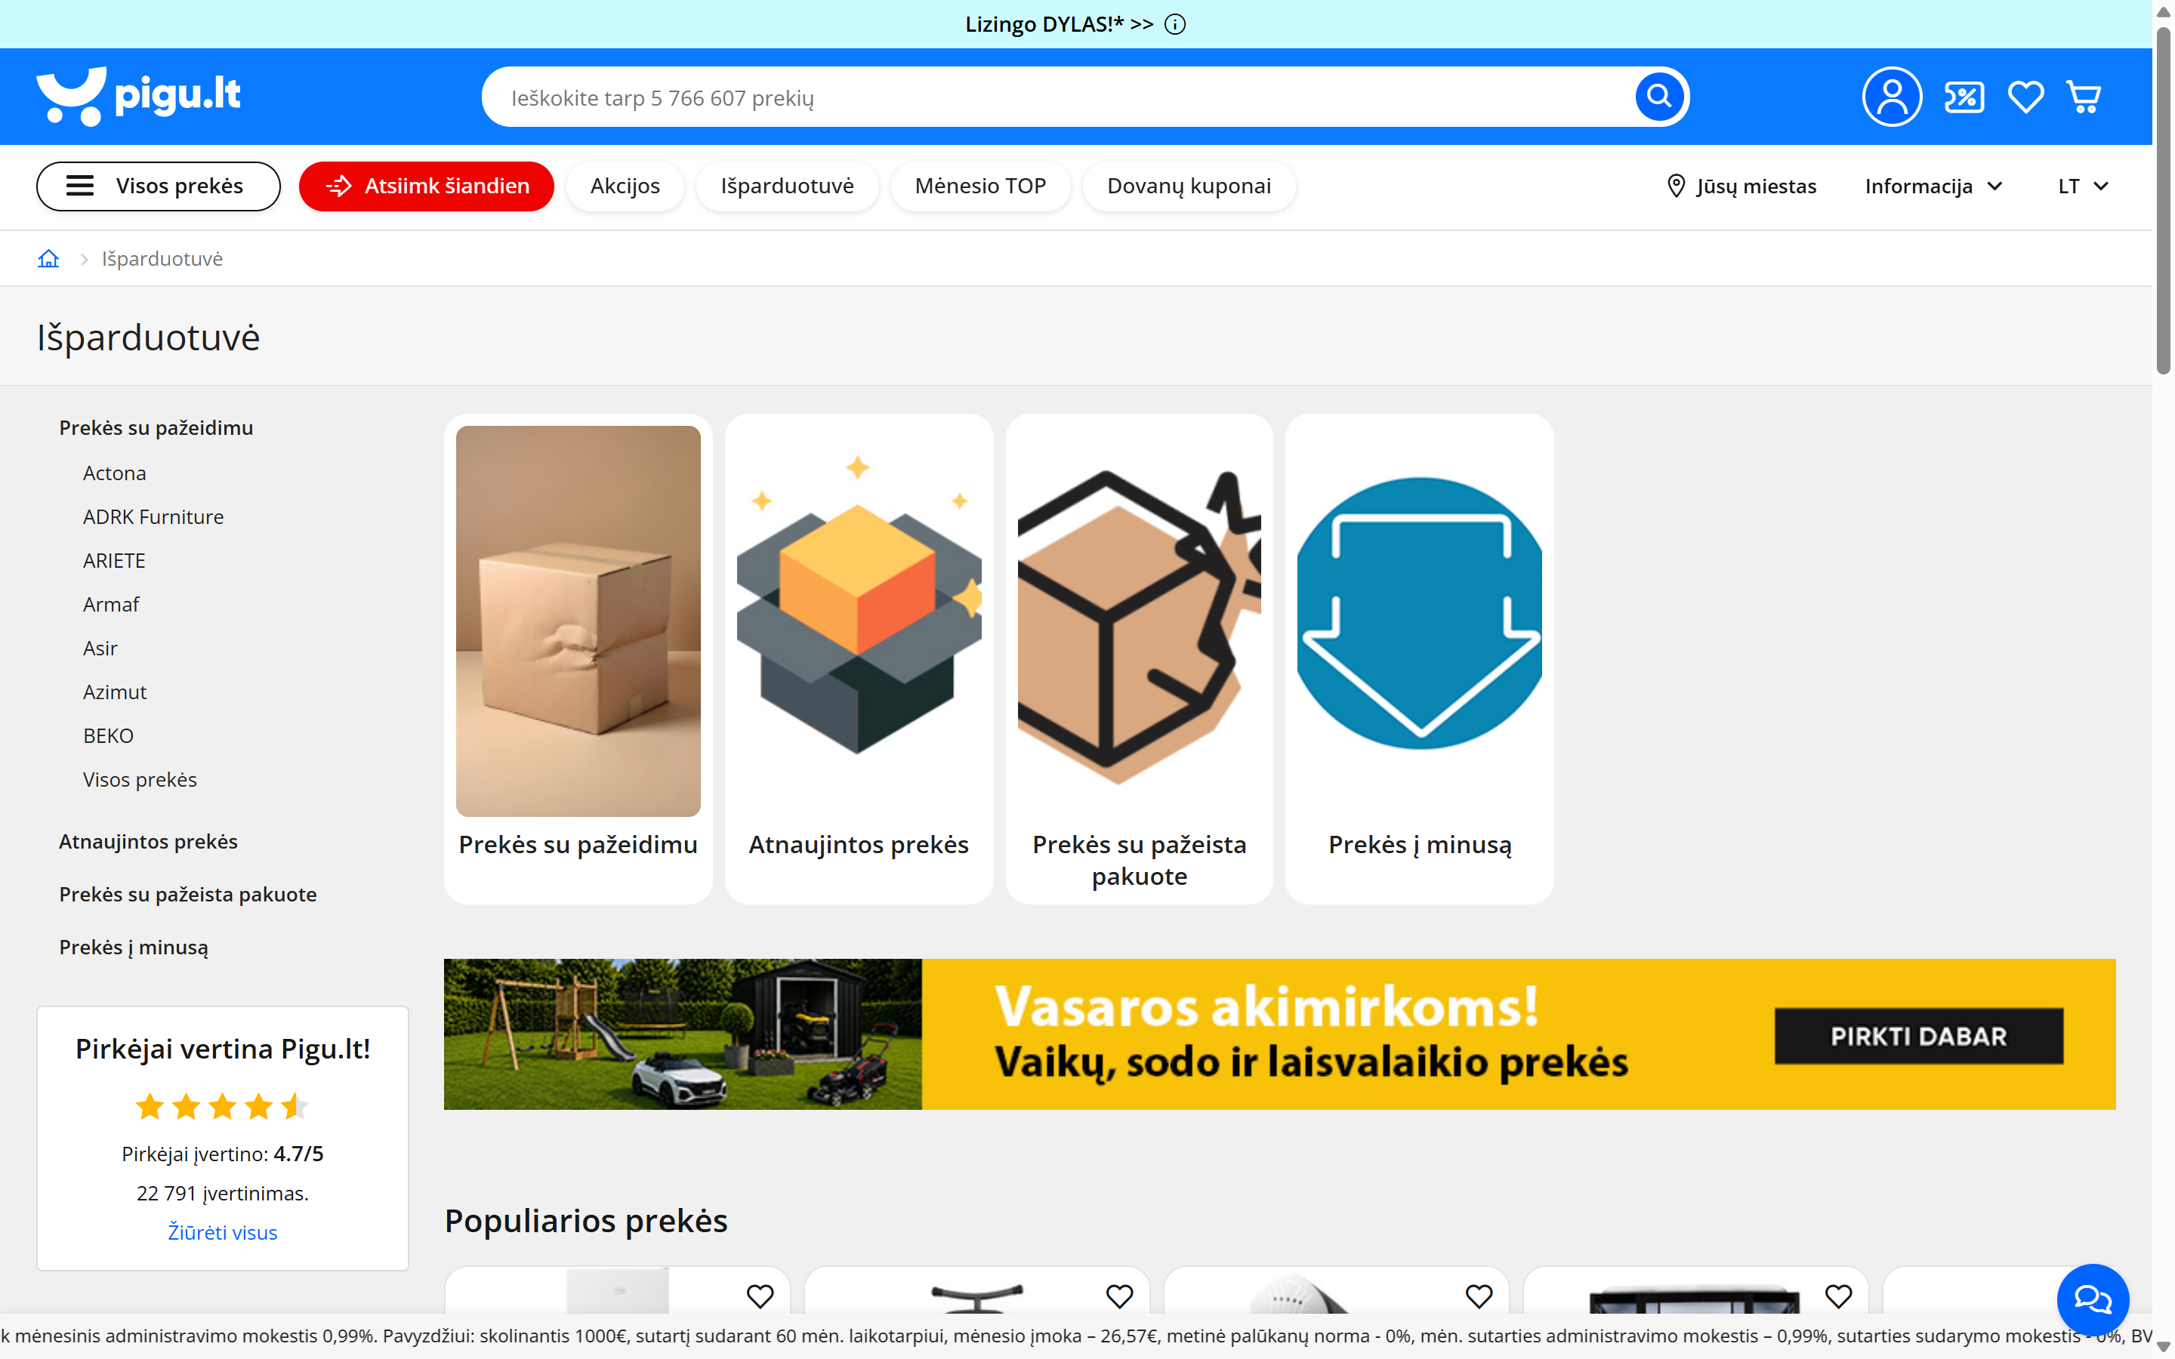Click Žiūrėti visus reviews link
Screen dimensions: 2175x1359
[x=222, y=1232]
